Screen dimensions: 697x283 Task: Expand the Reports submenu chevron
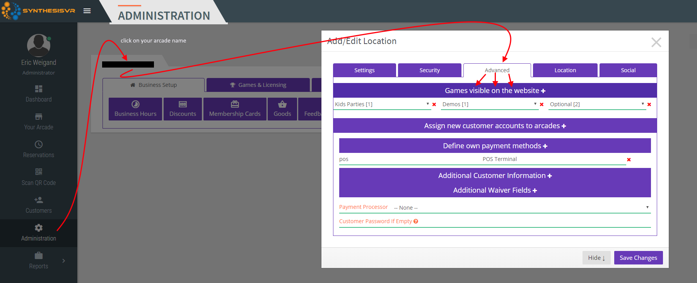pos(63,261)
